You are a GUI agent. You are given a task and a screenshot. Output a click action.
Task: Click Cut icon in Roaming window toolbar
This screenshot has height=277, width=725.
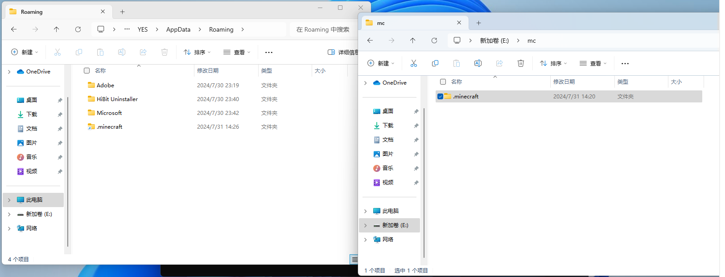(58, 52)
